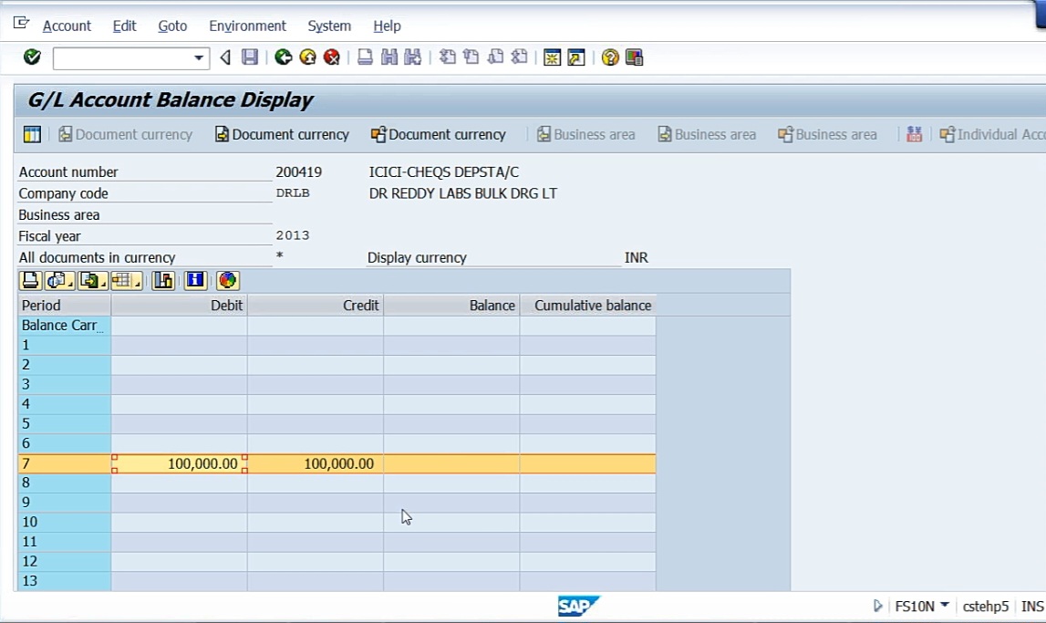Open the Views dropdown in the grid toolbar
1046x623 pixels.
[x=59, y=281]
